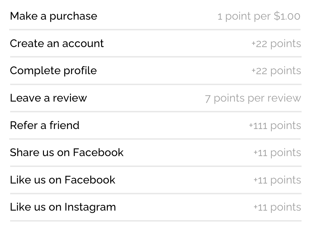Click the "7 points per review" value
The width and height of the screenshot is (309, 237).
pos(253,98)
